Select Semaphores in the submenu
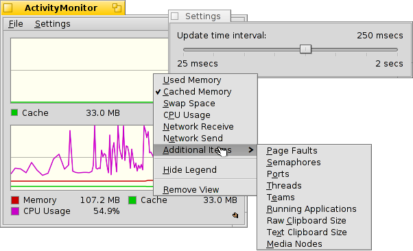 pyautogui.click(x=314, y=163)
